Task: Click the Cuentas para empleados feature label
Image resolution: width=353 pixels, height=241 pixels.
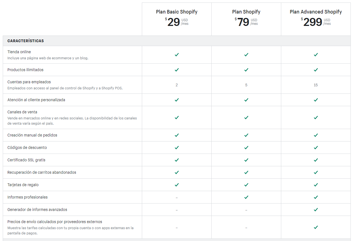Action: point(29,82)
